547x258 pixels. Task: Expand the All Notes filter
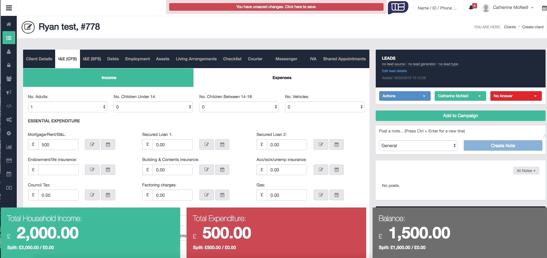click(526, 171)
